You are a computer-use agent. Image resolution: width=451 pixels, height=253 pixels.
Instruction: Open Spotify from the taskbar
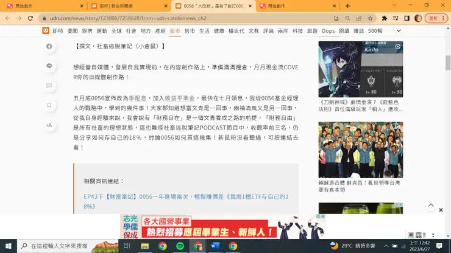point(180,246)
